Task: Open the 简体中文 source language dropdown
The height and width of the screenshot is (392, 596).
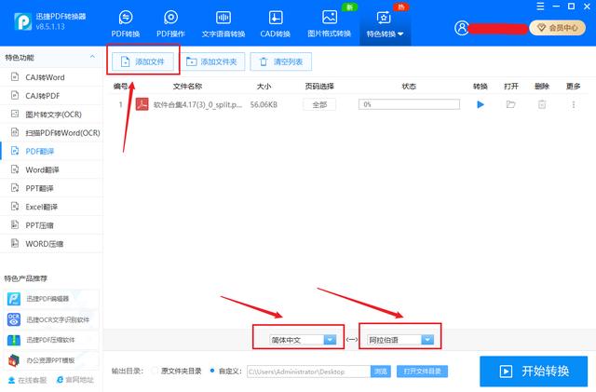Action: [303, 340]
